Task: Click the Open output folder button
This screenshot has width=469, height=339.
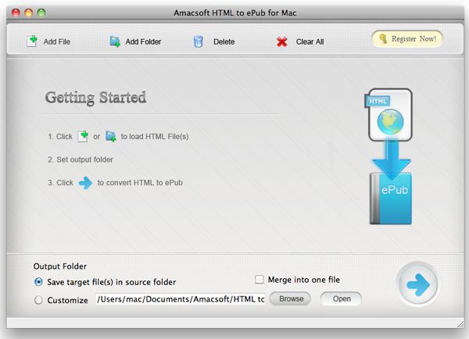Action: 341,298
